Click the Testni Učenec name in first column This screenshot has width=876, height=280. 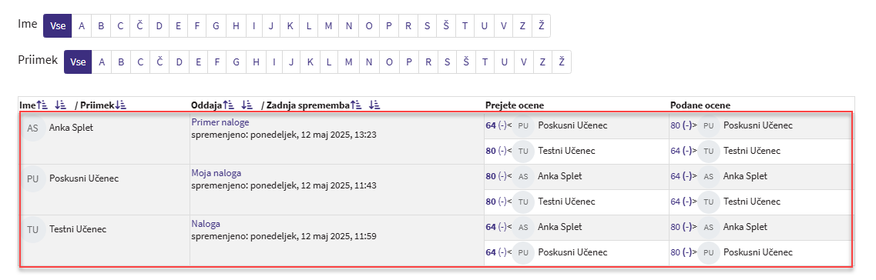click(78, 229)
